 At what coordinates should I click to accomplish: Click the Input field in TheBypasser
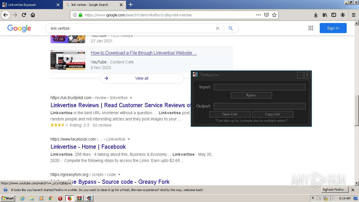[x=259, y=87]
